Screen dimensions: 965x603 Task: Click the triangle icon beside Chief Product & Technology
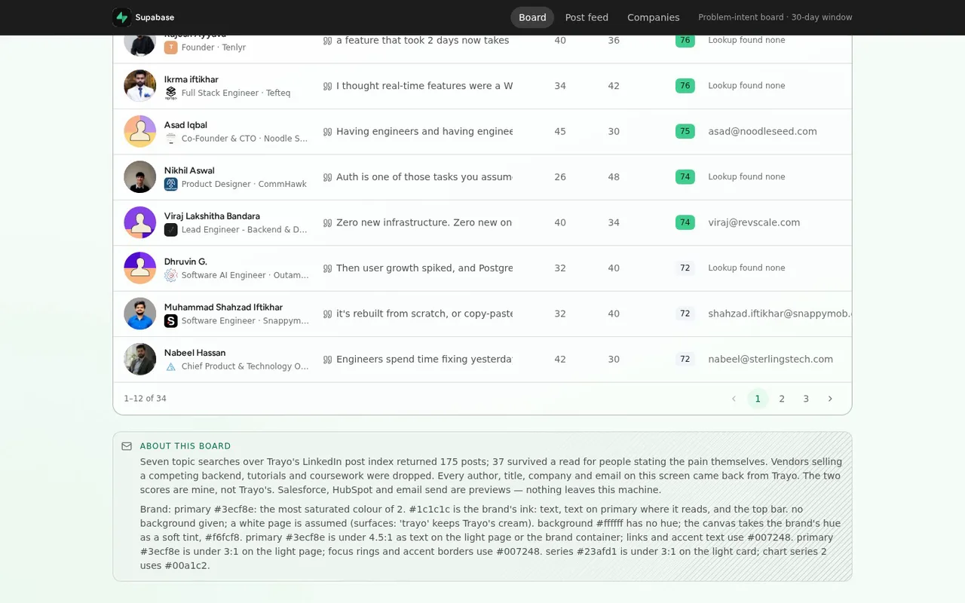click(171, 366)
